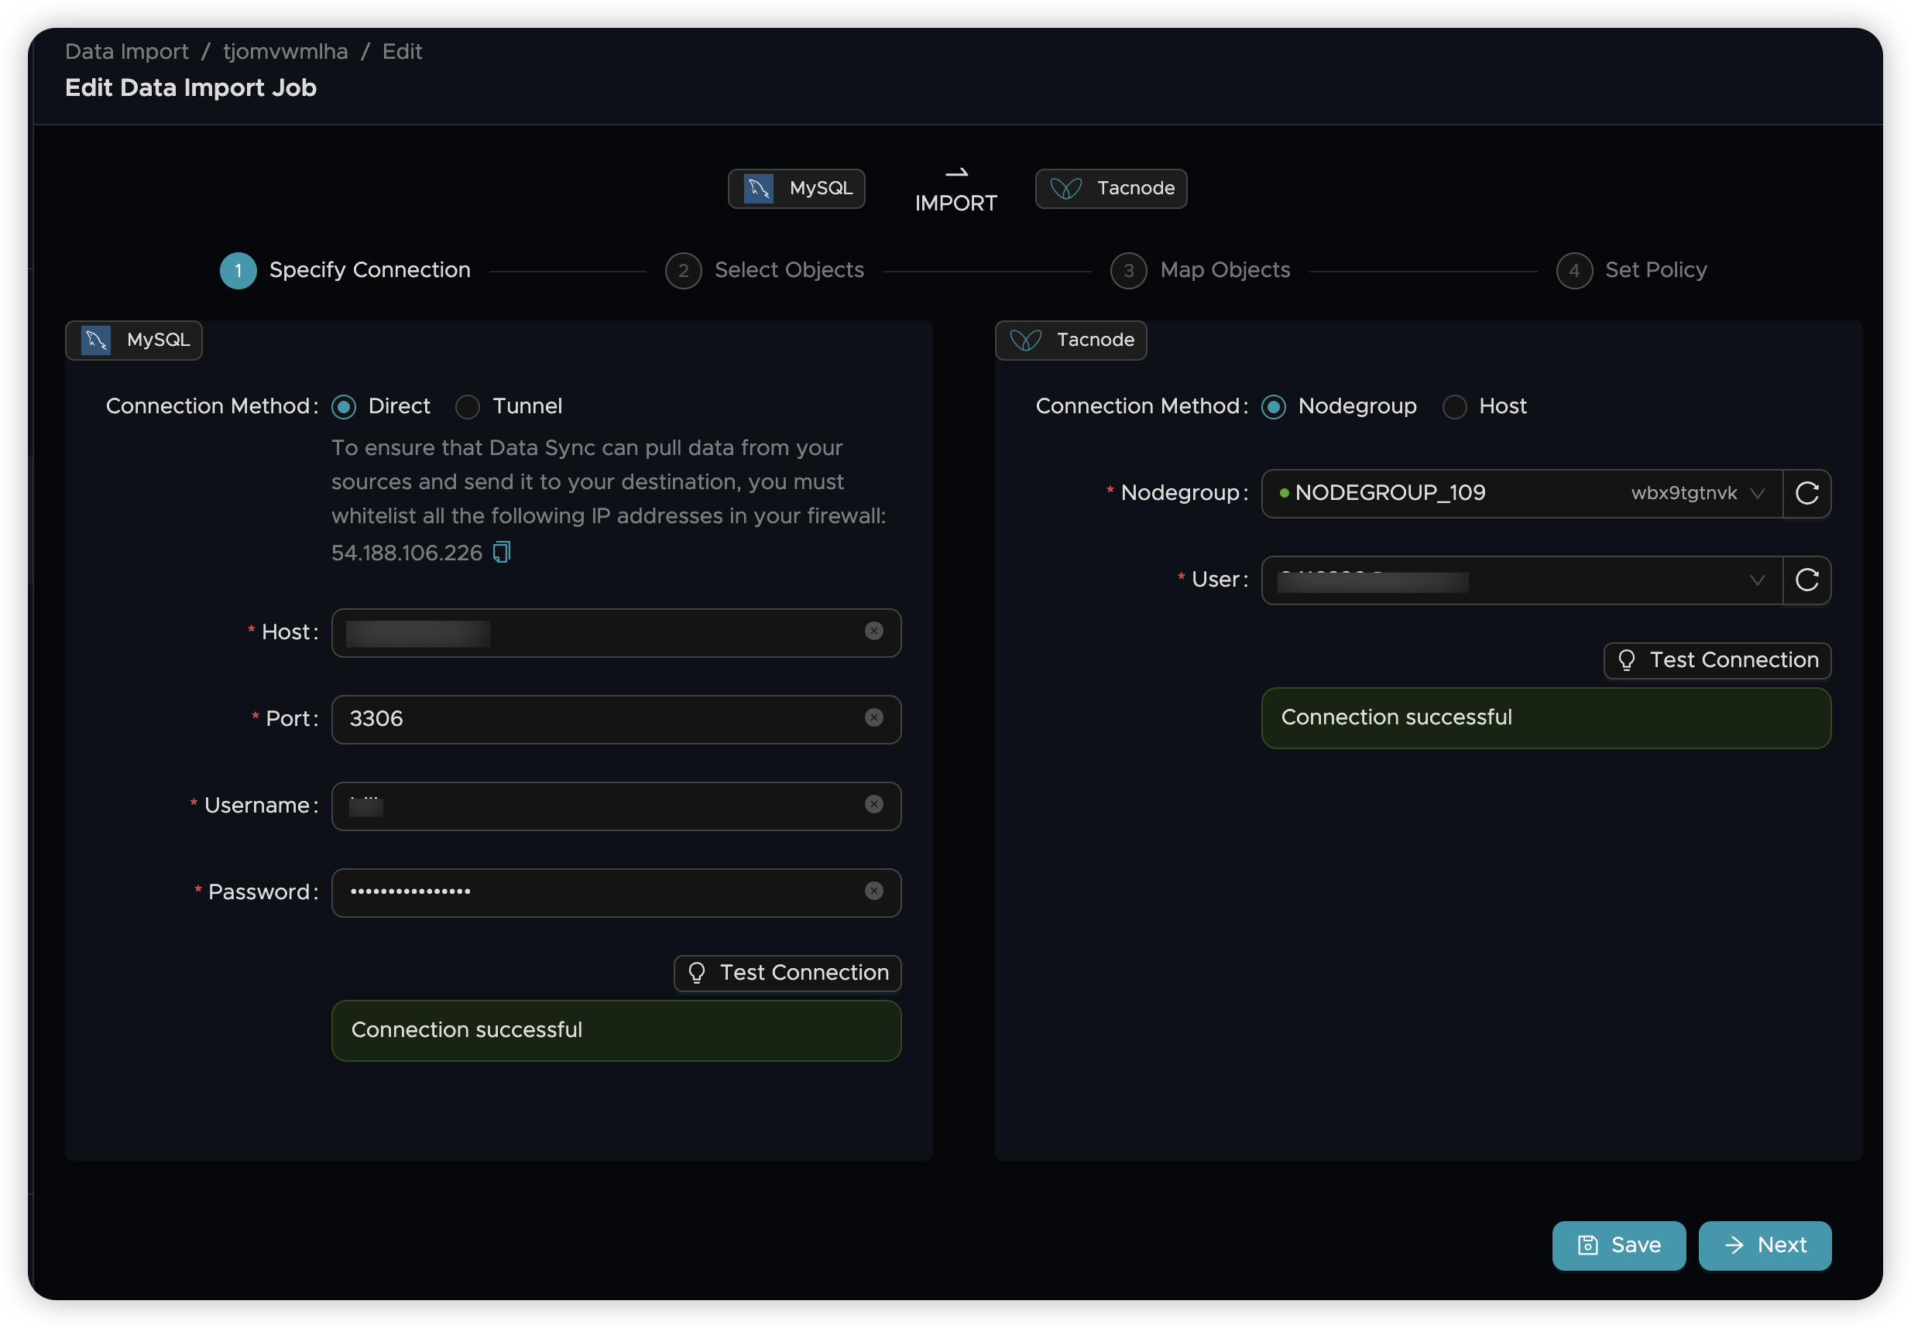
Task: Clear the Password field
Action: [873, 892]
